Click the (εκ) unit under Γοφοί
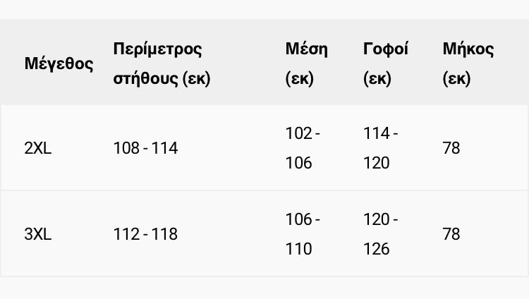Screen dimensions: 529x299 pyautogui.click(x=377, y=79)
